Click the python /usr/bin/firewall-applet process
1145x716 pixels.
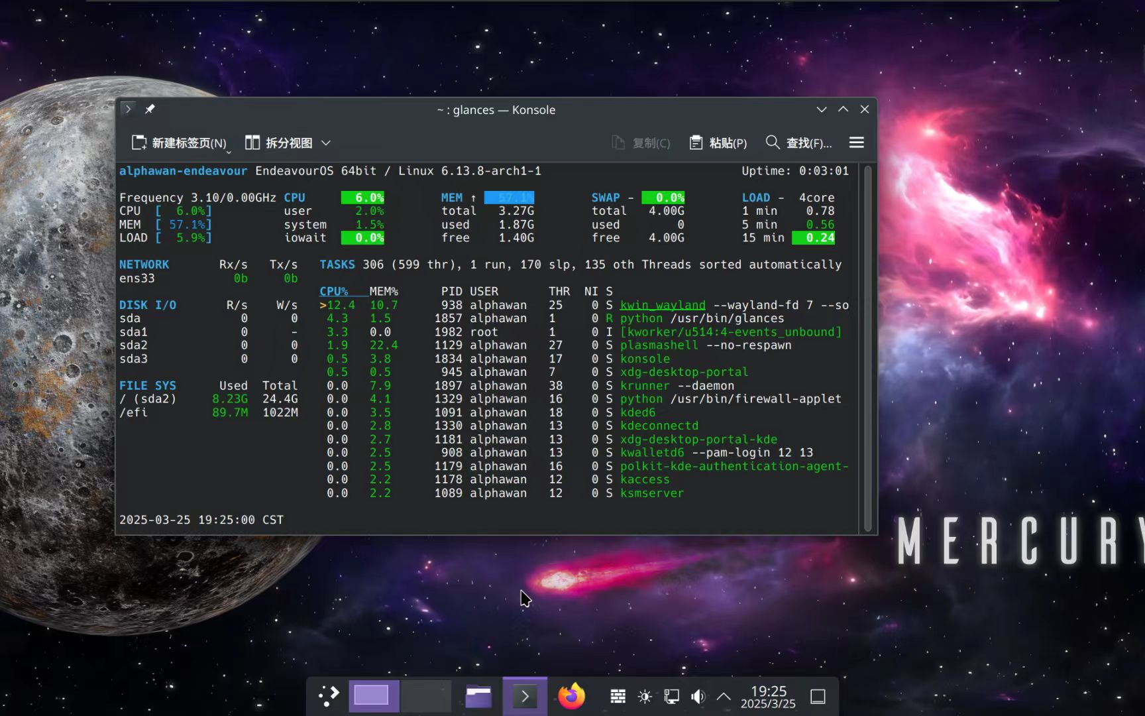tap(731, 399)
